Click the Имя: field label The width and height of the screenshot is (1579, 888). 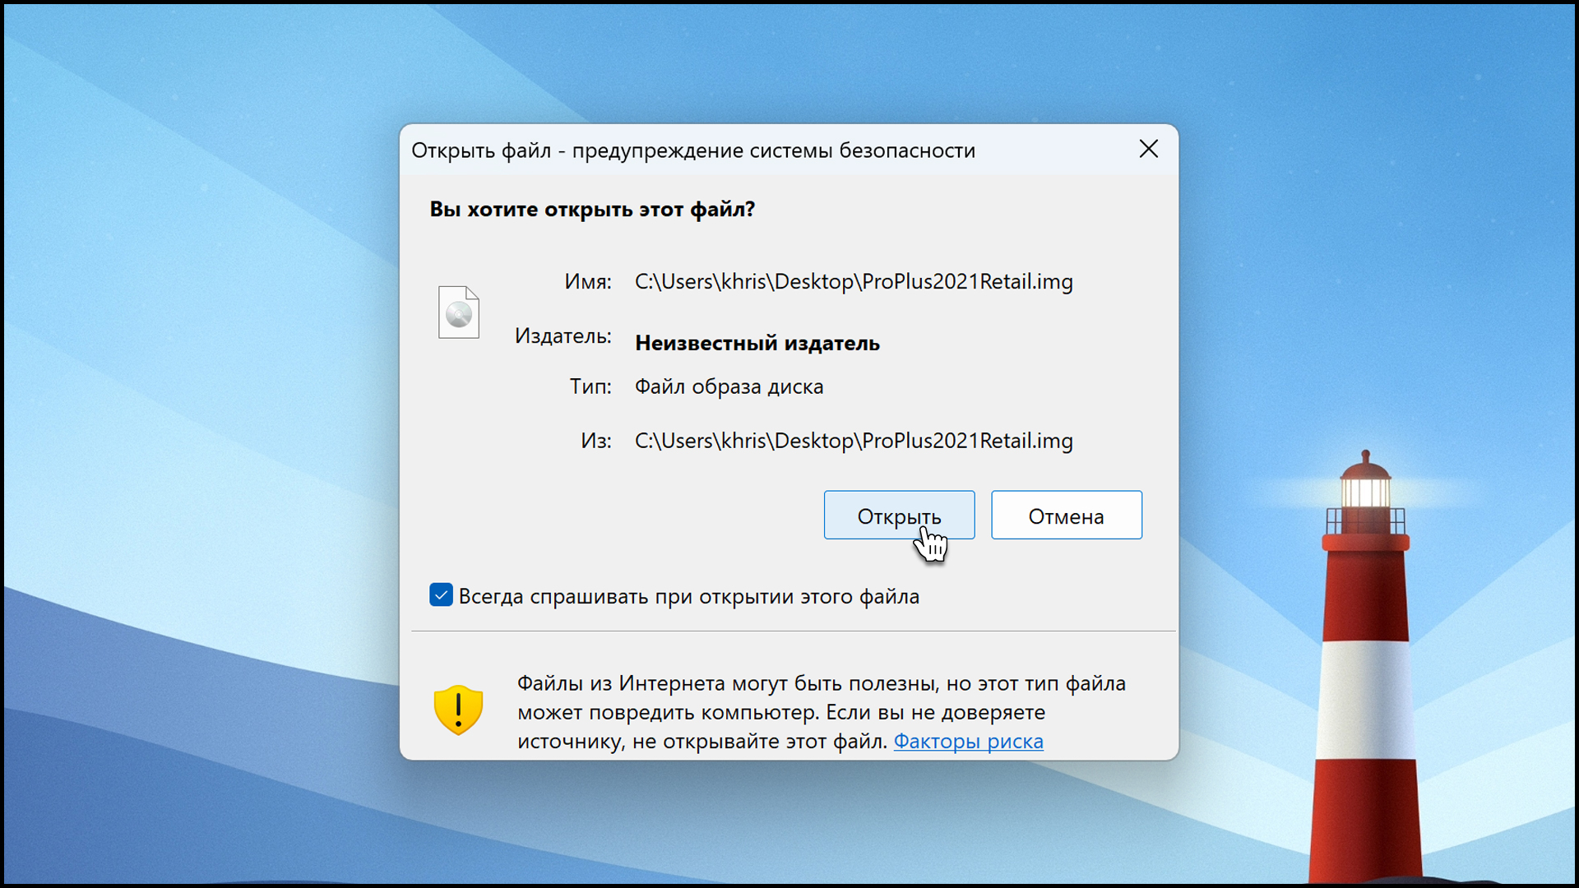coord(587,282)
